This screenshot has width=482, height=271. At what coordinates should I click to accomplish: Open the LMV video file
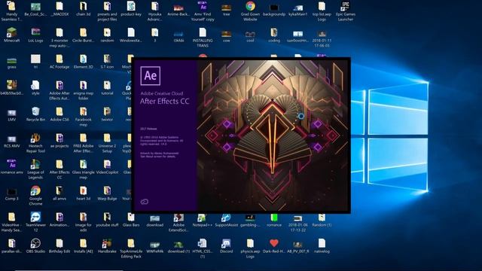click(x=12, y=115)
